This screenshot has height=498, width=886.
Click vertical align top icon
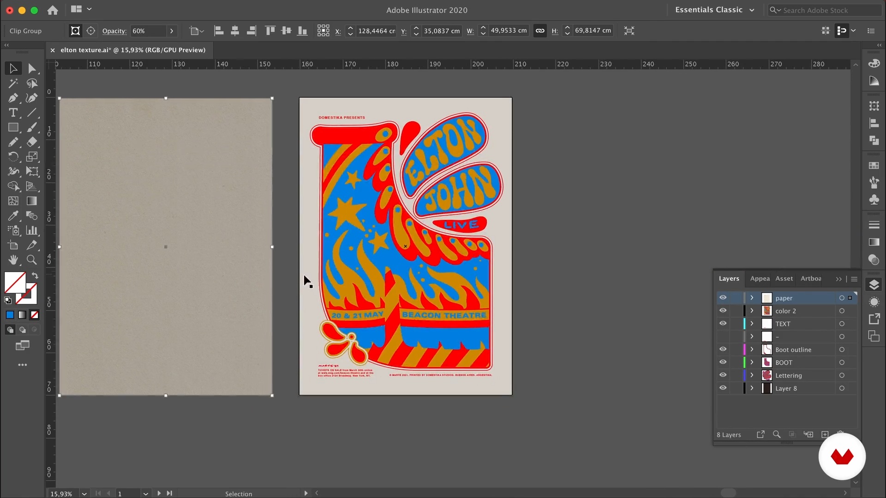click(x=270, y=31)
